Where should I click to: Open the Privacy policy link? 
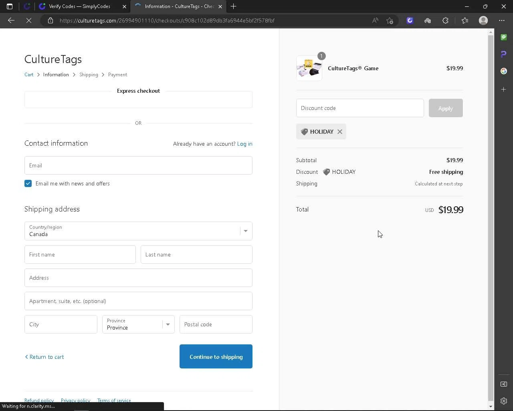click(x=75, y=401)
